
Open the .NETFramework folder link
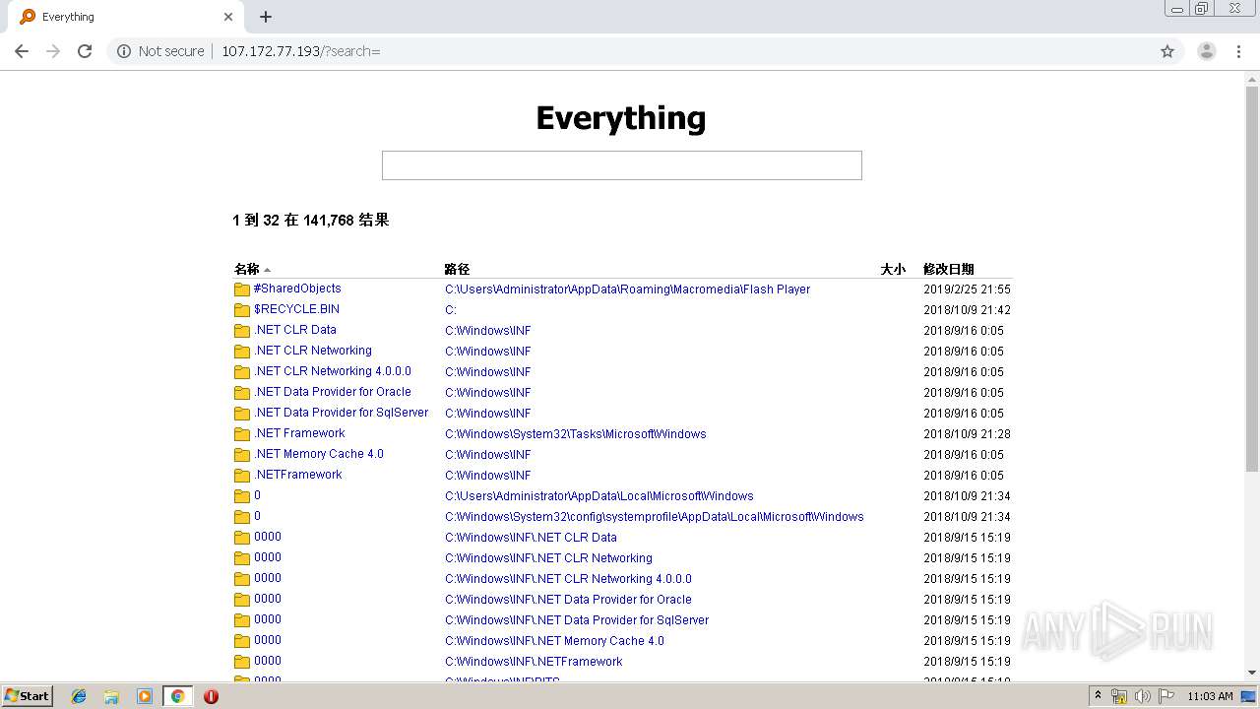298,475
